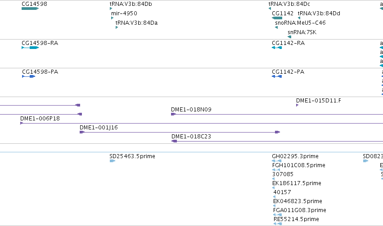Select the GH02295.3prime EST glyph
Image resolution: width=383 pixels, height=226 pixels.
point(277,161)
